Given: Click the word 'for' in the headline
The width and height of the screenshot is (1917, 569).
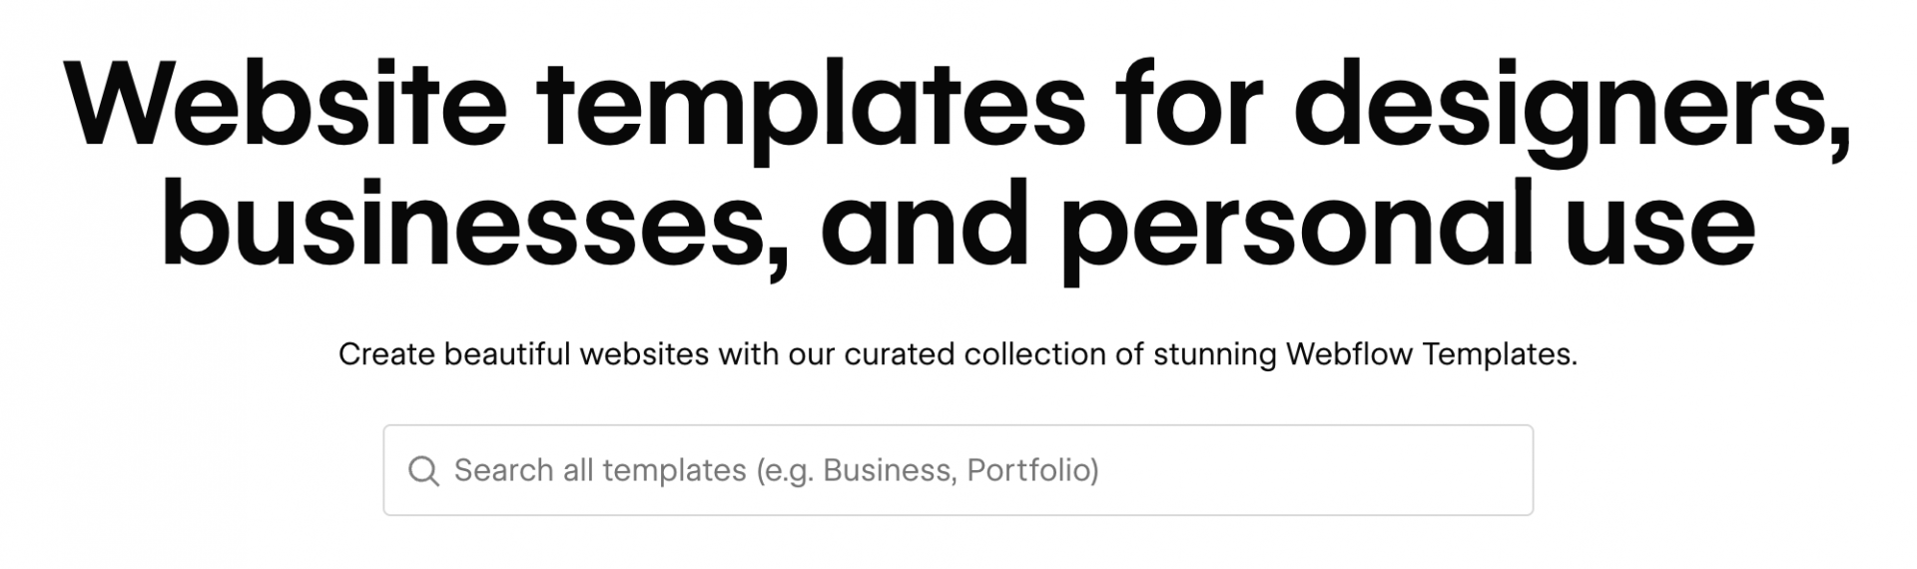Looking at the screenshot, I should click(1195, 105).
